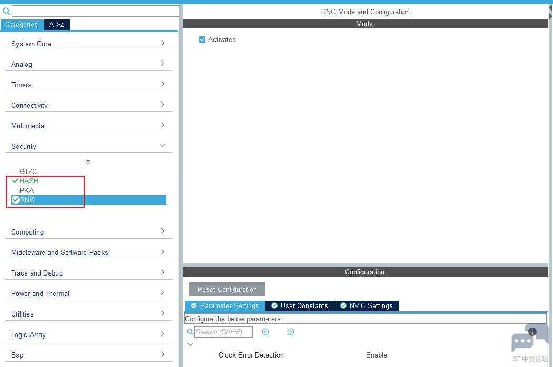Open the Parameter Settings tab
553x367 pixels.
pyautogui.click(x=225, y=305)
